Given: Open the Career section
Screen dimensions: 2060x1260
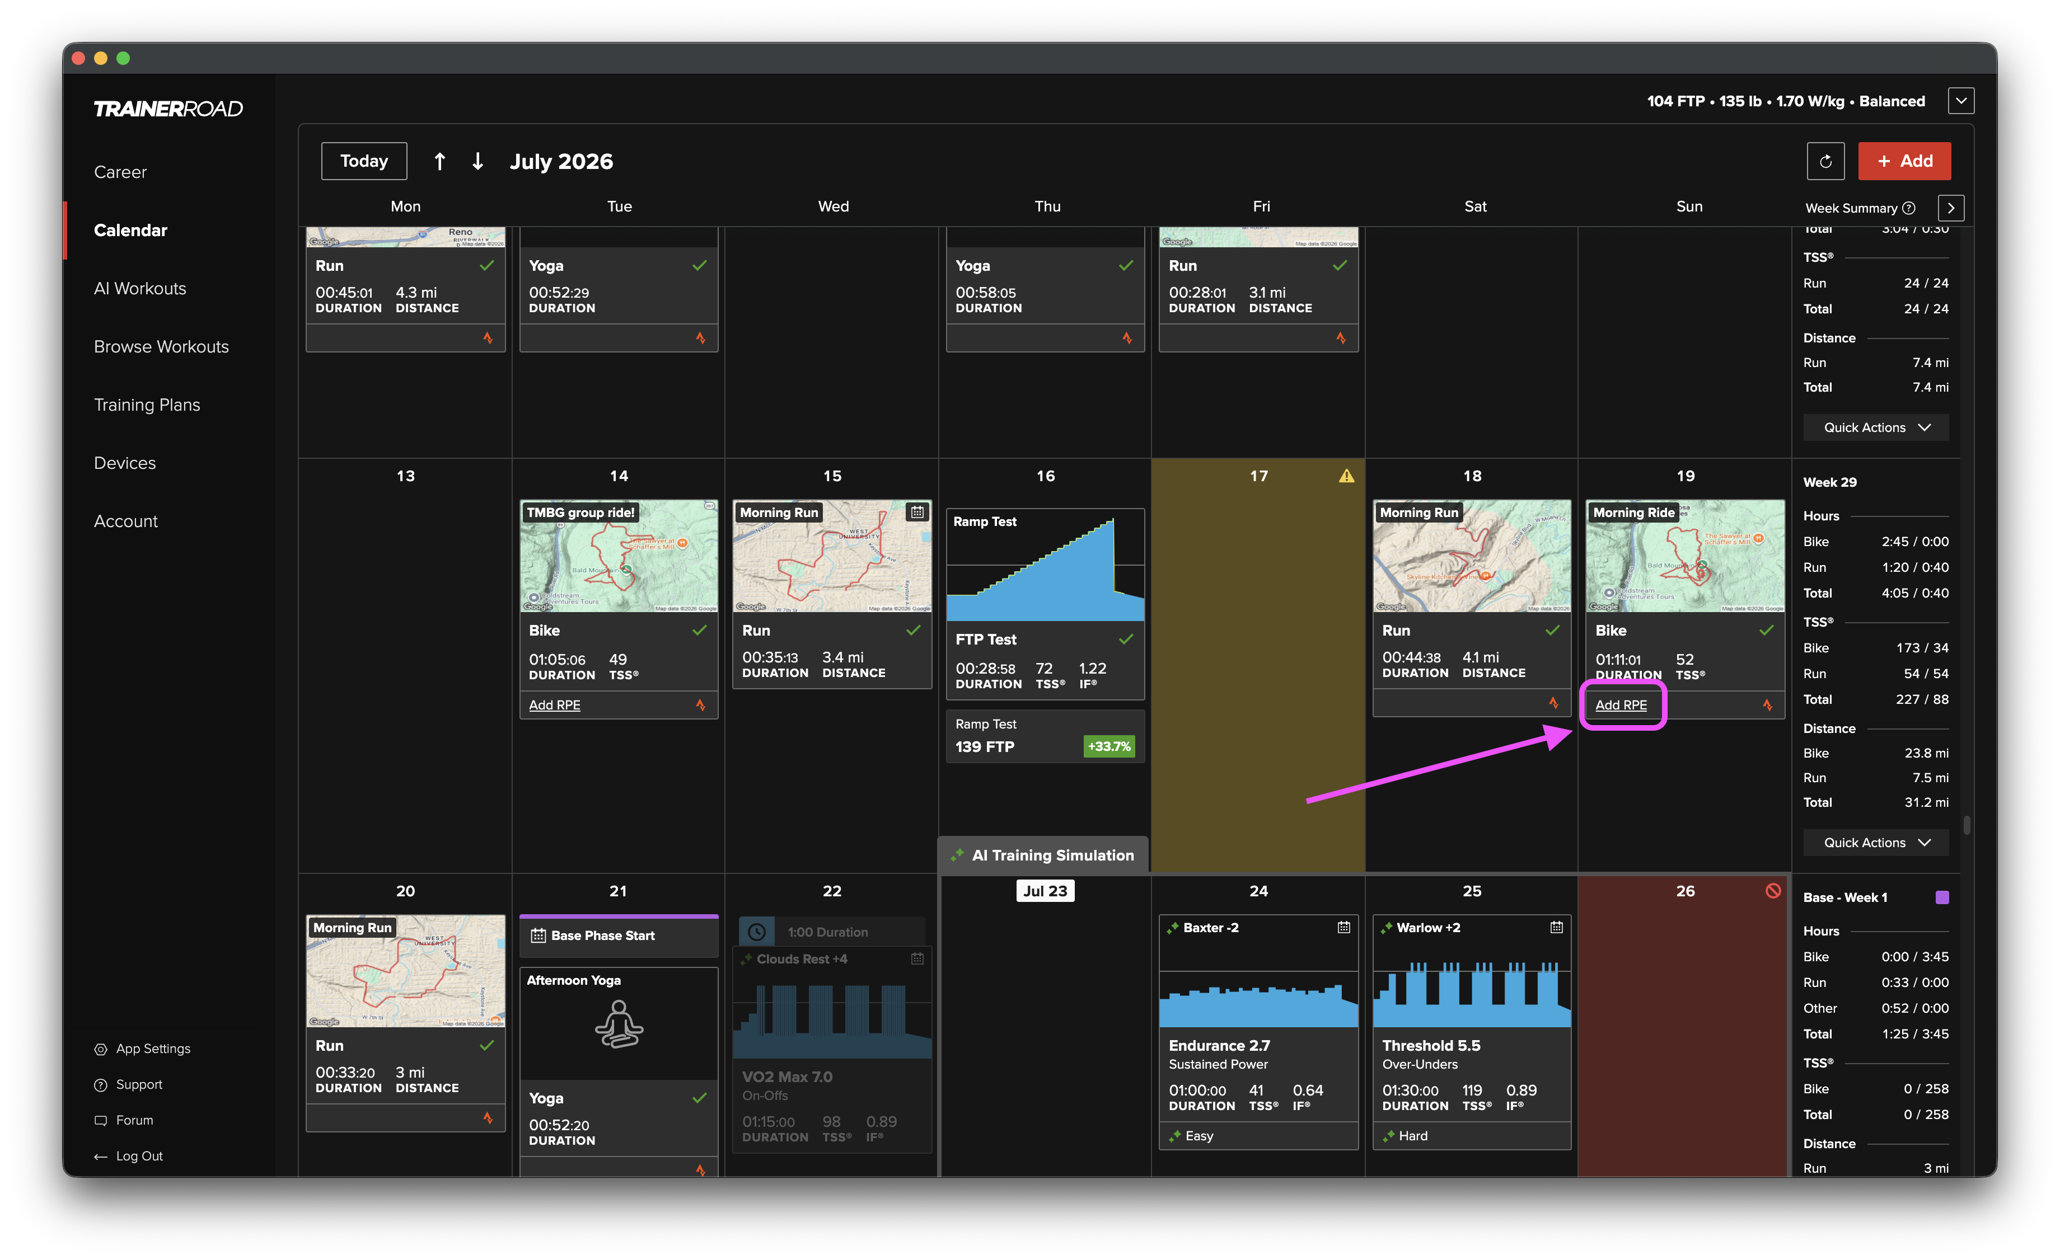Looking at the screenshot, I should [120, 172].
